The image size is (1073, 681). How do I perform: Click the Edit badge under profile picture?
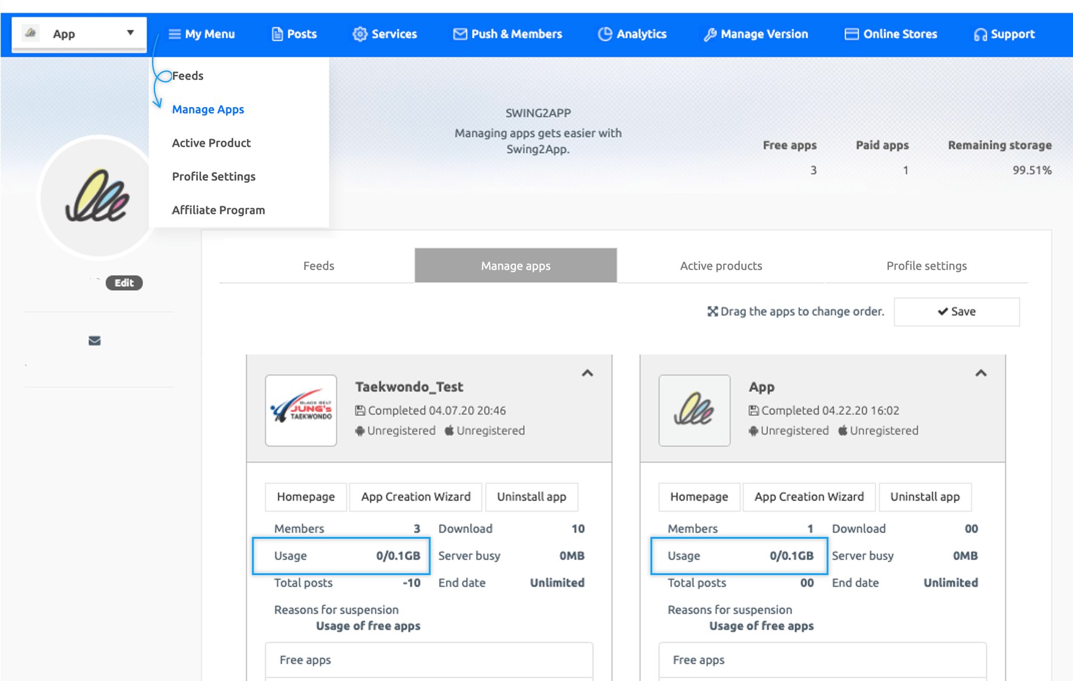[124, 283]
